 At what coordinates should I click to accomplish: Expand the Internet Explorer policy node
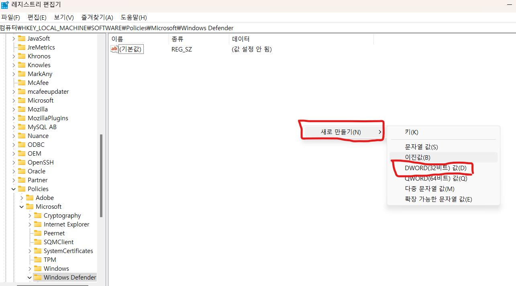(x=30, y=224)
